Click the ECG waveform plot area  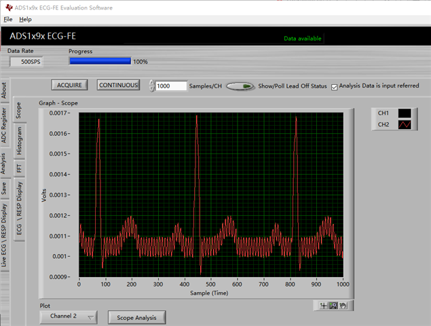point(211,194)
